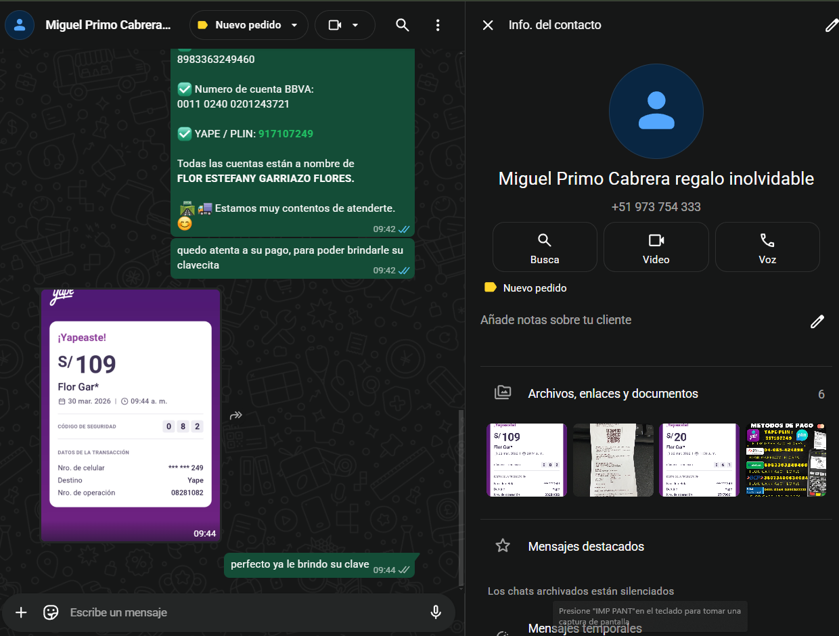
Task: Click the microphone voice message icon
Action: (x=436, y=612)
